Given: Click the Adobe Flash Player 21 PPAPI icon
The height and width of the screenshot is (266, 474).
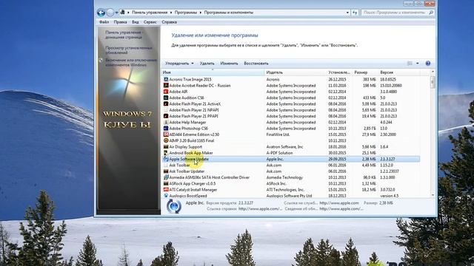Looking at the screenshot, I should point(166,116).
